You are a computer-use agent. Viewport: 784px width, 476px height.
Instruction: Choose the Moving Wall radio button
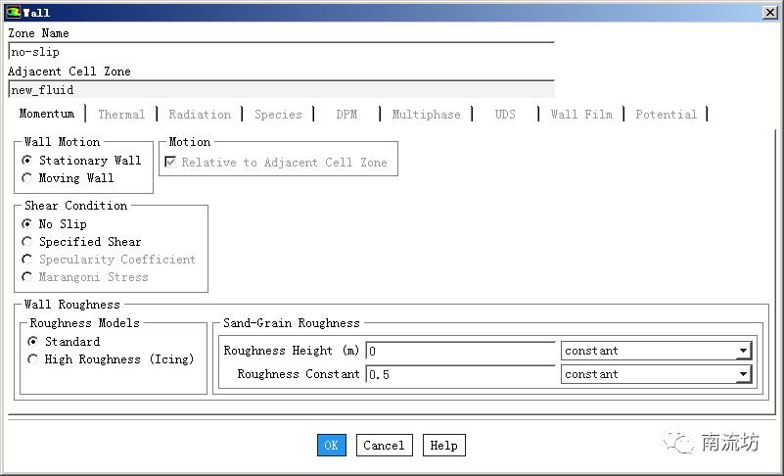pos(27,178)
